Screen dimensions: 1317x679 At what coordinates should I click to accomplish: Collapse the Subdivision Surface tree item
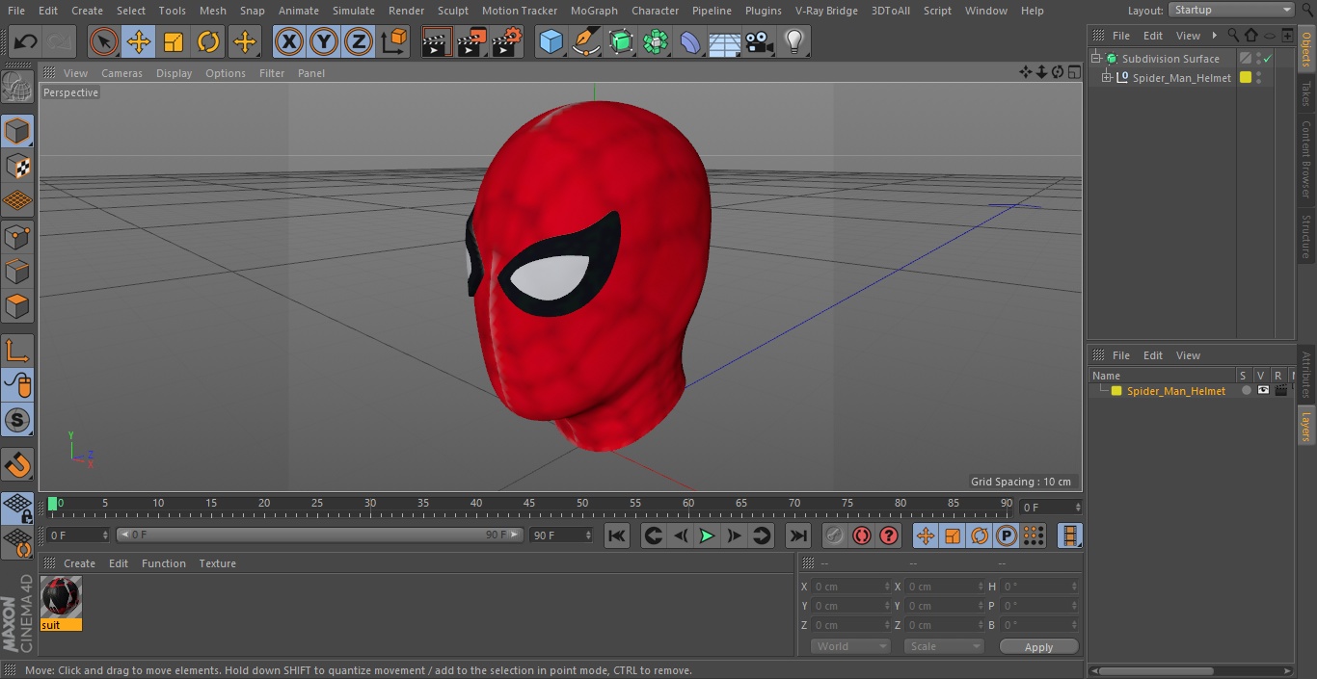1096,59
